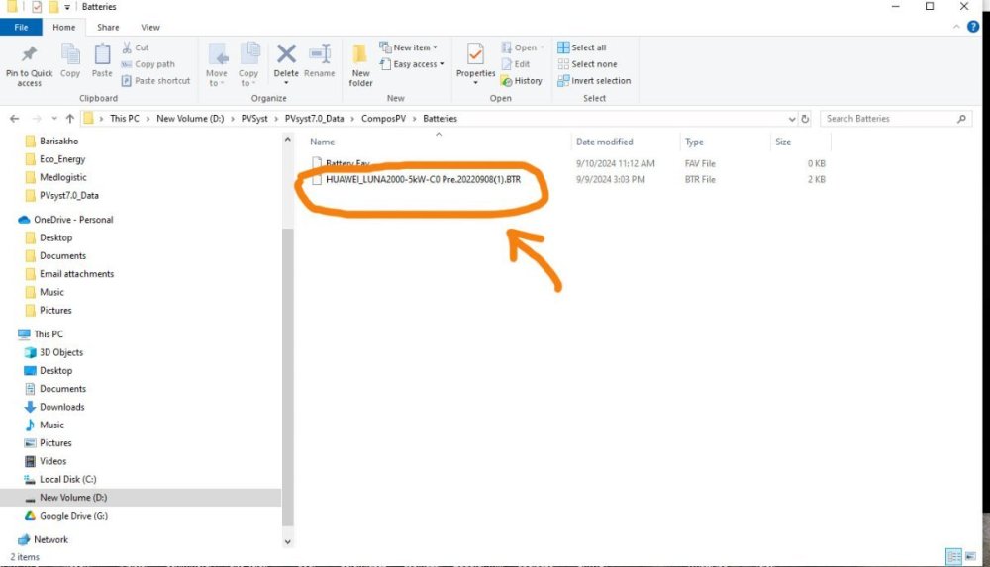Screen dimensions: 990x567
Task: Switch to details view toggle
Action: [952, 557]
